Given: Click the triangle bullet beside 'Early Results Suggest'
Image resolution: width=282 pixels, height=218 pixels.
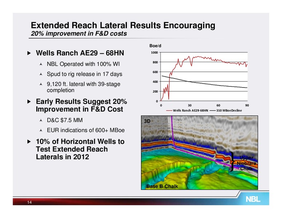Looking at the screenshot, I should [29, 102].
